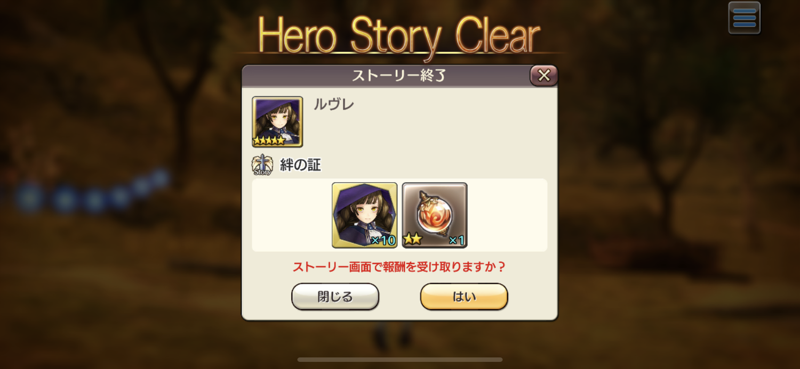This screenshot has height=369, width=800.
Task: Select the ルヴレ shard reward icon
Action: coord(365,215)
